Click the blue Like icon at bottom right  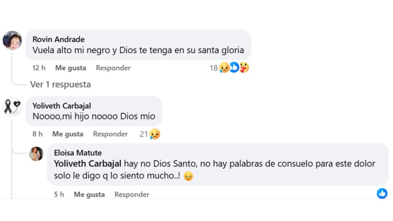click(382, 193)
